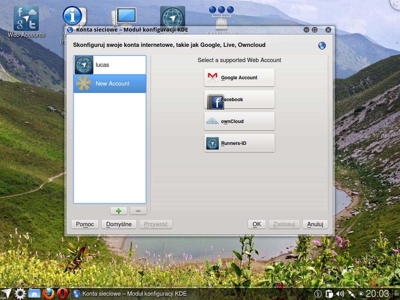The image size is (400, 300).
Task: Click the lucas account Runners-ID avatar icon
Action: point(84,65)
